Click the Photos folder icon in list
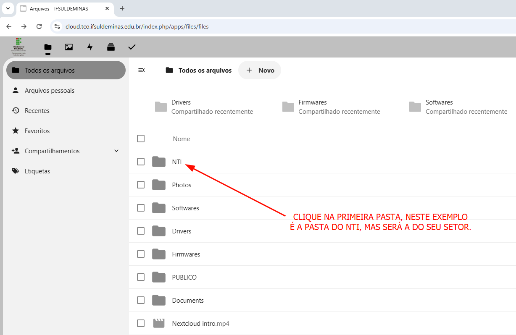 coord(159,185)
